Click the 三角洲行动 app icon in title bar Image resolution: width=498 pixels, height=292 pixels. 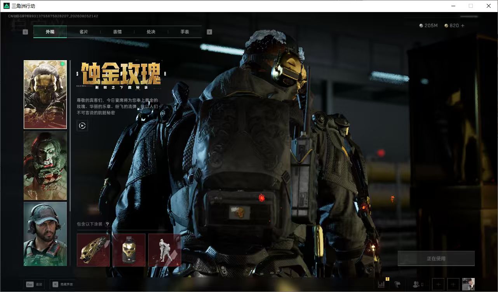click(x=6, y=6)
